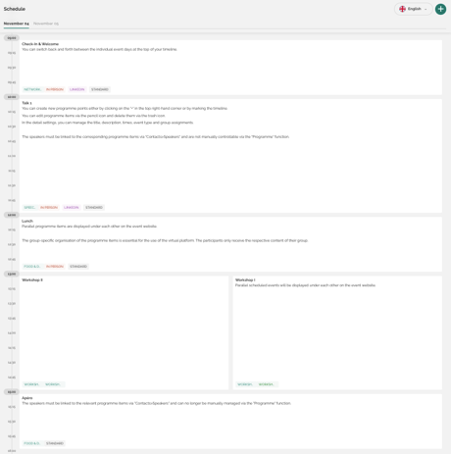Expand language selector chevron arrow
This screenshot has height=454, width=451.
tap(426, 9)
